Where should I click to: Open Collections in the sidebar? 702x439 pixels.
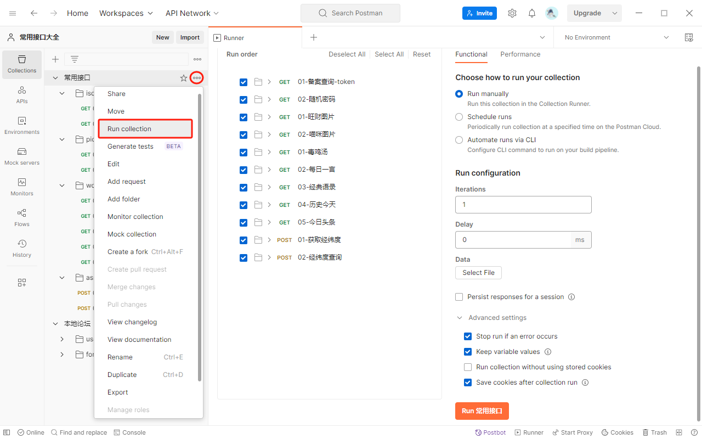point(22,64)
